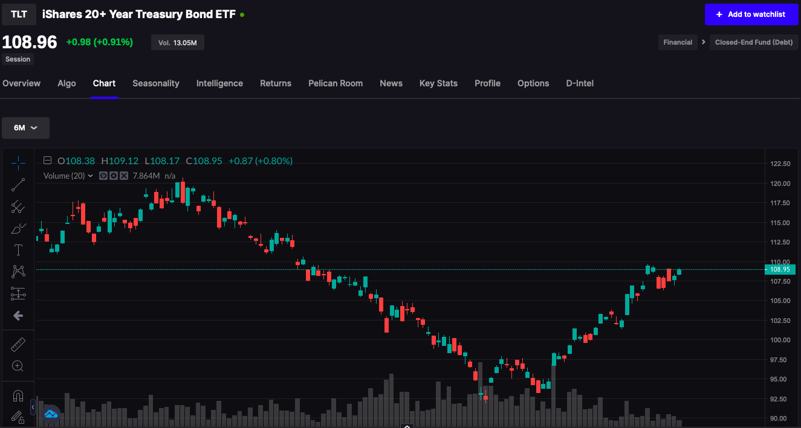Select the crosshair cursor tool
801x428 pixels.
point(18,163)
